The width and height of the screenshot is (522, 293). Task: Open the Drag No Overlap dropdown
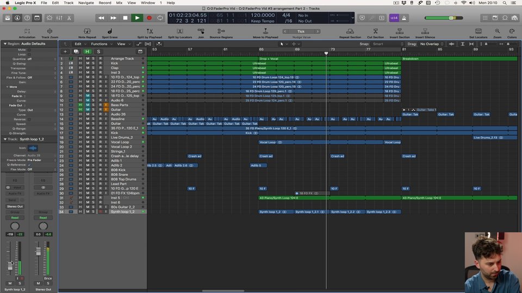pyautogui.click(x=432, y=44)
